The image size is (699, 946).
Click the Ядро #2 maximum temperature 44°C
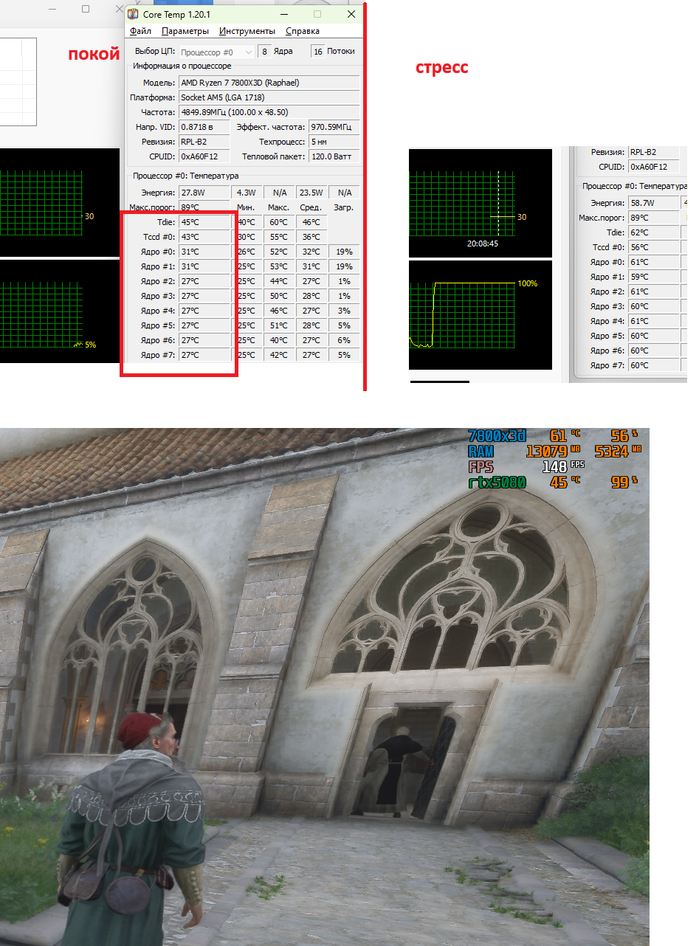tap(278, 281)
